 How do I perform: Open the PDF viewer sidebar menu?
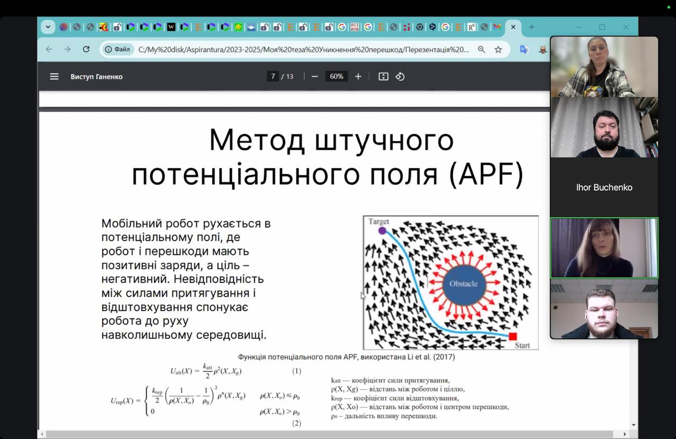pyautogui.click(x=54, y=77)
